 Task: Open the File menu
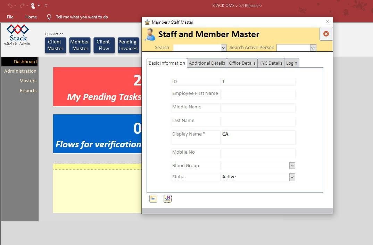(10, 17)
